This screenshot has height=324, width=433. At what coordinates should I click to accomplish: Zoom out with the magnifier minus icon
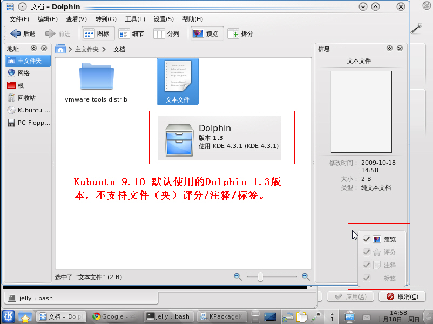(238, 276)
